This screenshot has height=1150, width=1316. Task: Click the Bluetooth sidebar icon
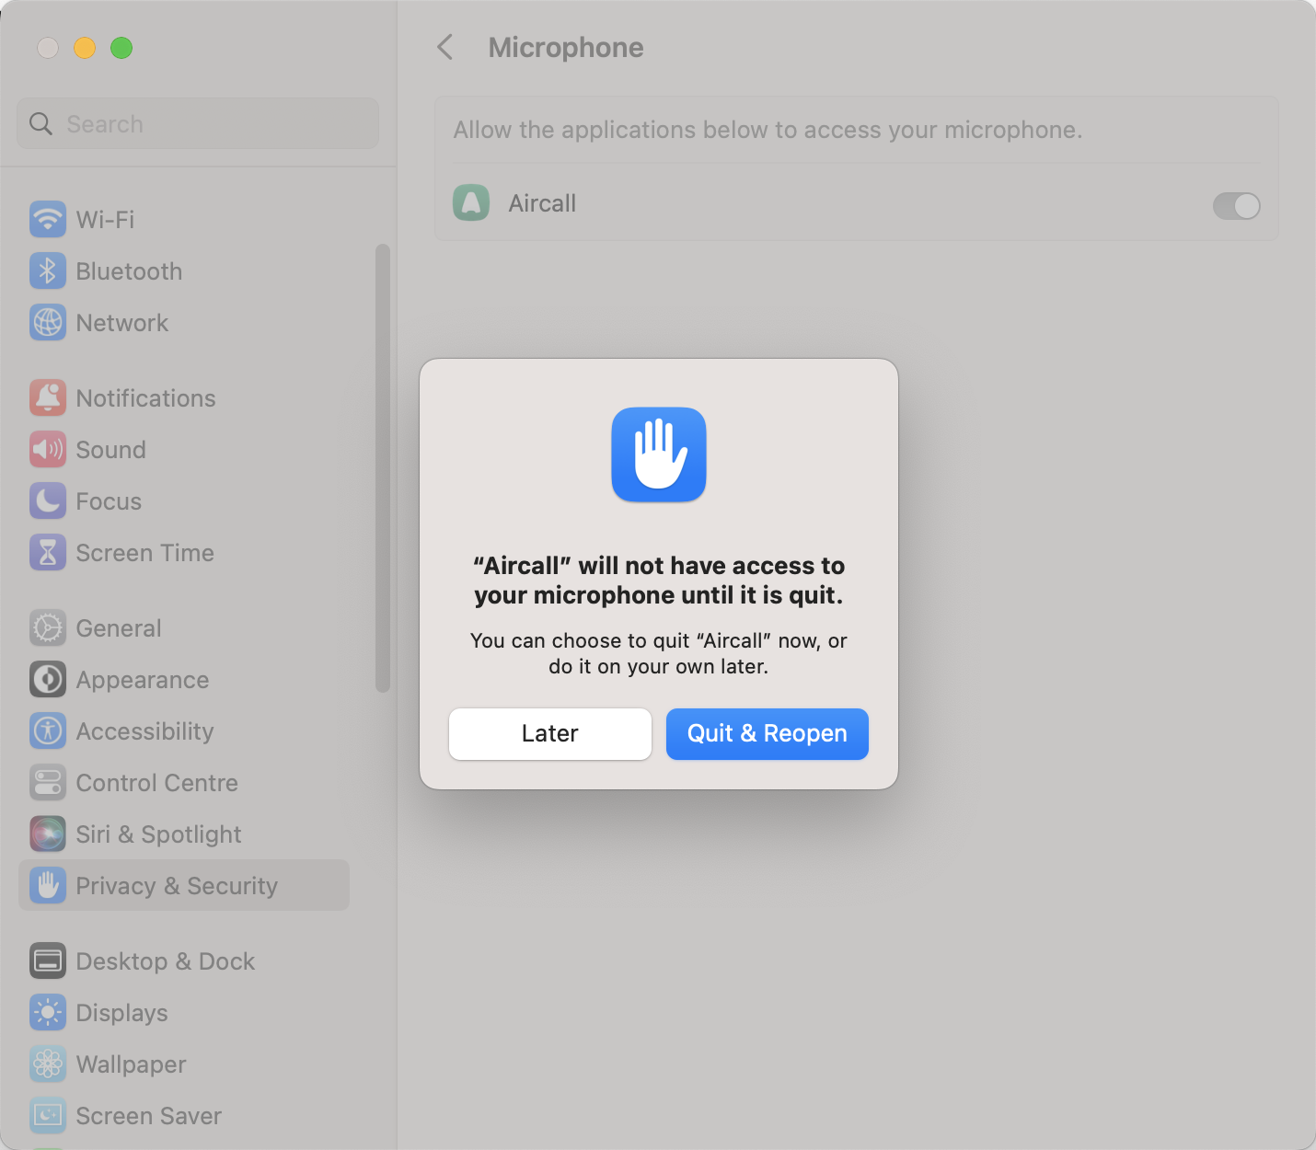click(x=48, y=270)
